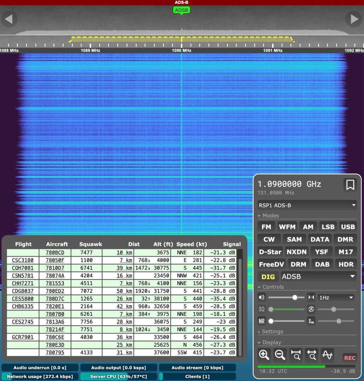Choose the DAB mode button
This screenshot has width=364, height=381.
pos(322,264)
